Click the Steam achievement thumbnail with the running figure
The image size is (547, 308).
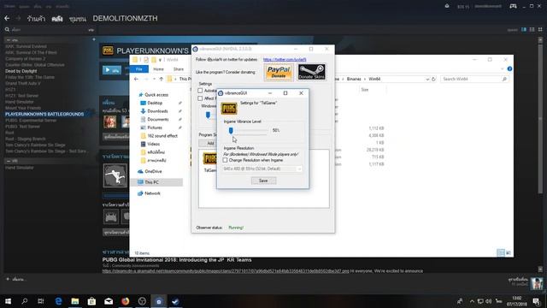(115, 175)
